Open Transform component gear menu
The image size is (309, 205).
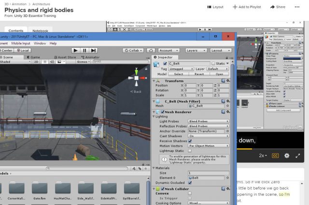coord(228,81)
